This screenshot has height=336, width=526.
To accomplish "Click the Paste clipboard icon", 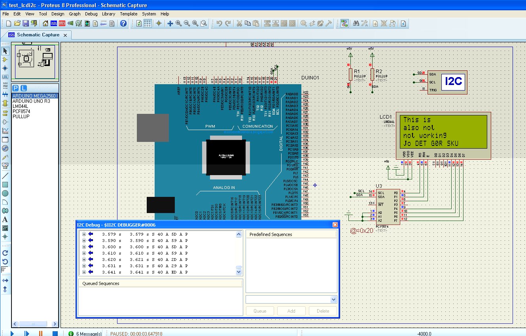I will coord(256,24).
